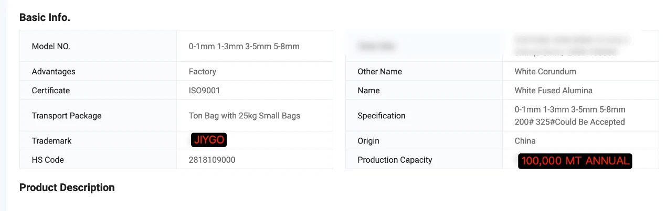This screenshot has width=666, height=211.
Task: Click the 'Trademark' label
Action: [x=51, y=140]
